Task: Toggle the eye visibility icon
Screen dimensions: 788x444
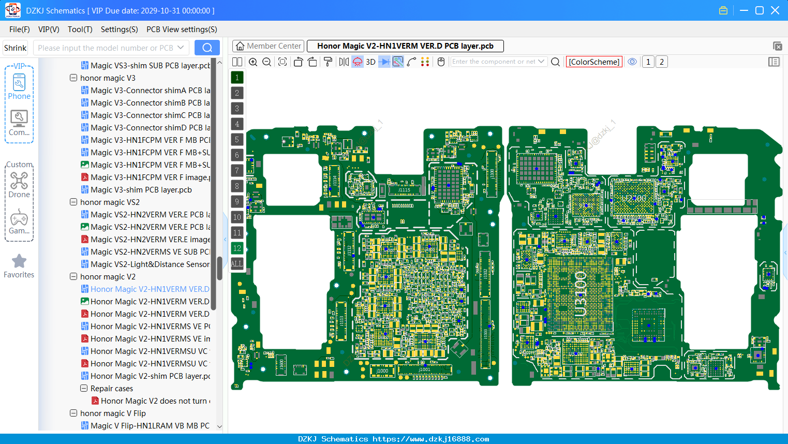Action: click(632, 62)
